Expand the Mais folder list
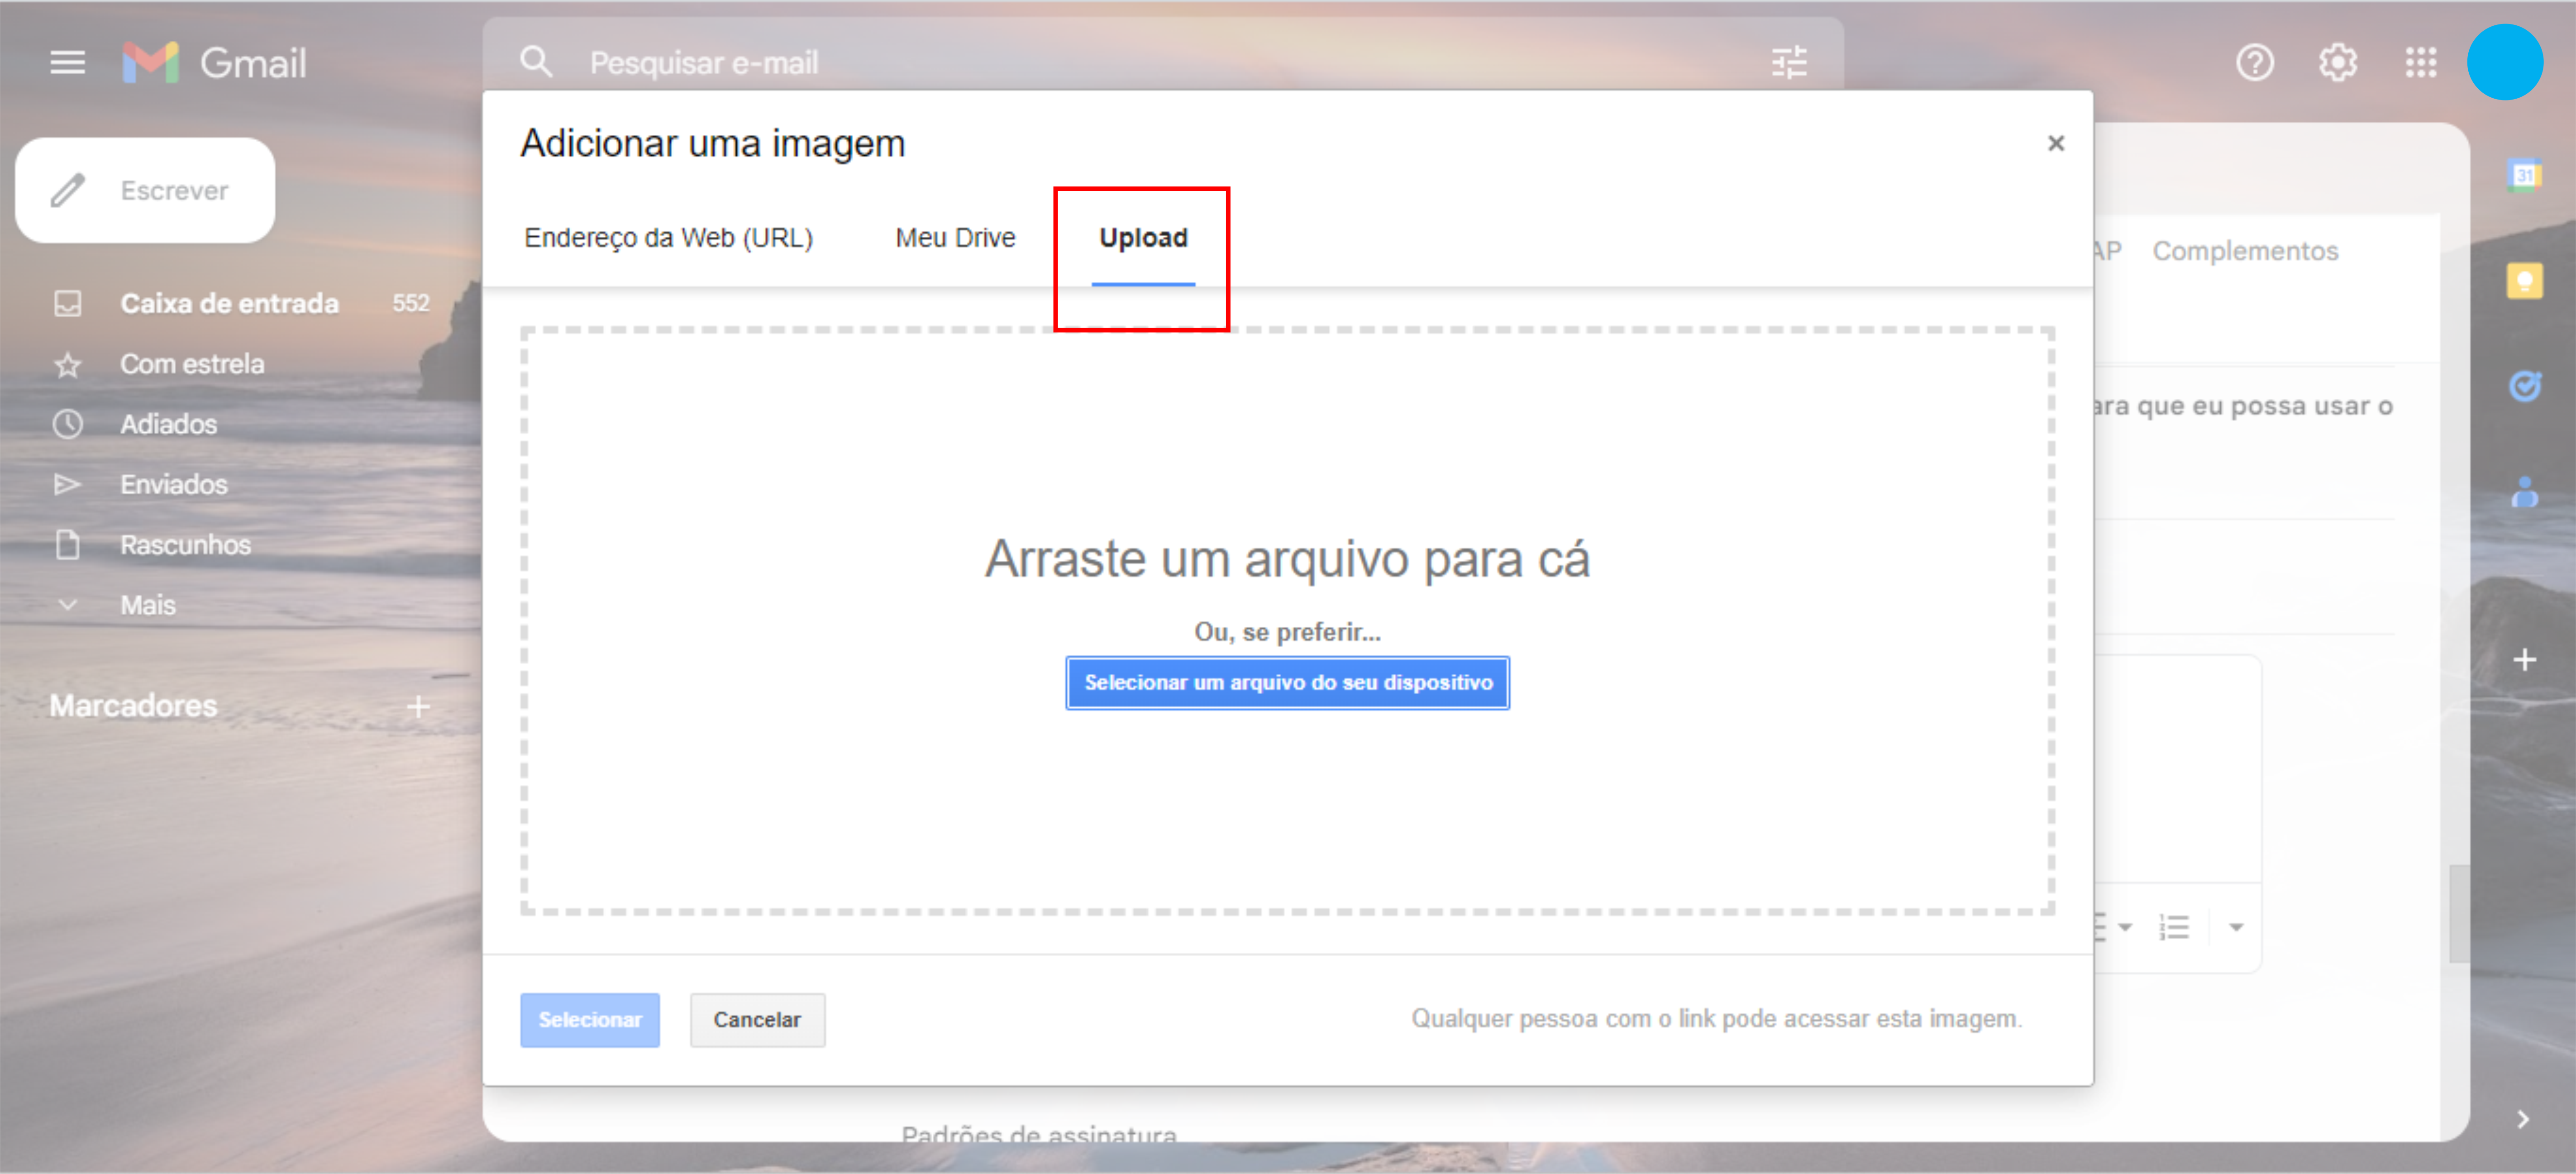The height and width of the screenshot is (1174, 2576). 147,605
